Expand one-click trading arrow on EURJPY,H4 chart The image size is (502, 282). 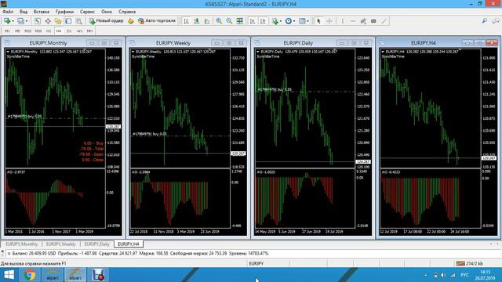tap(383, 52)
